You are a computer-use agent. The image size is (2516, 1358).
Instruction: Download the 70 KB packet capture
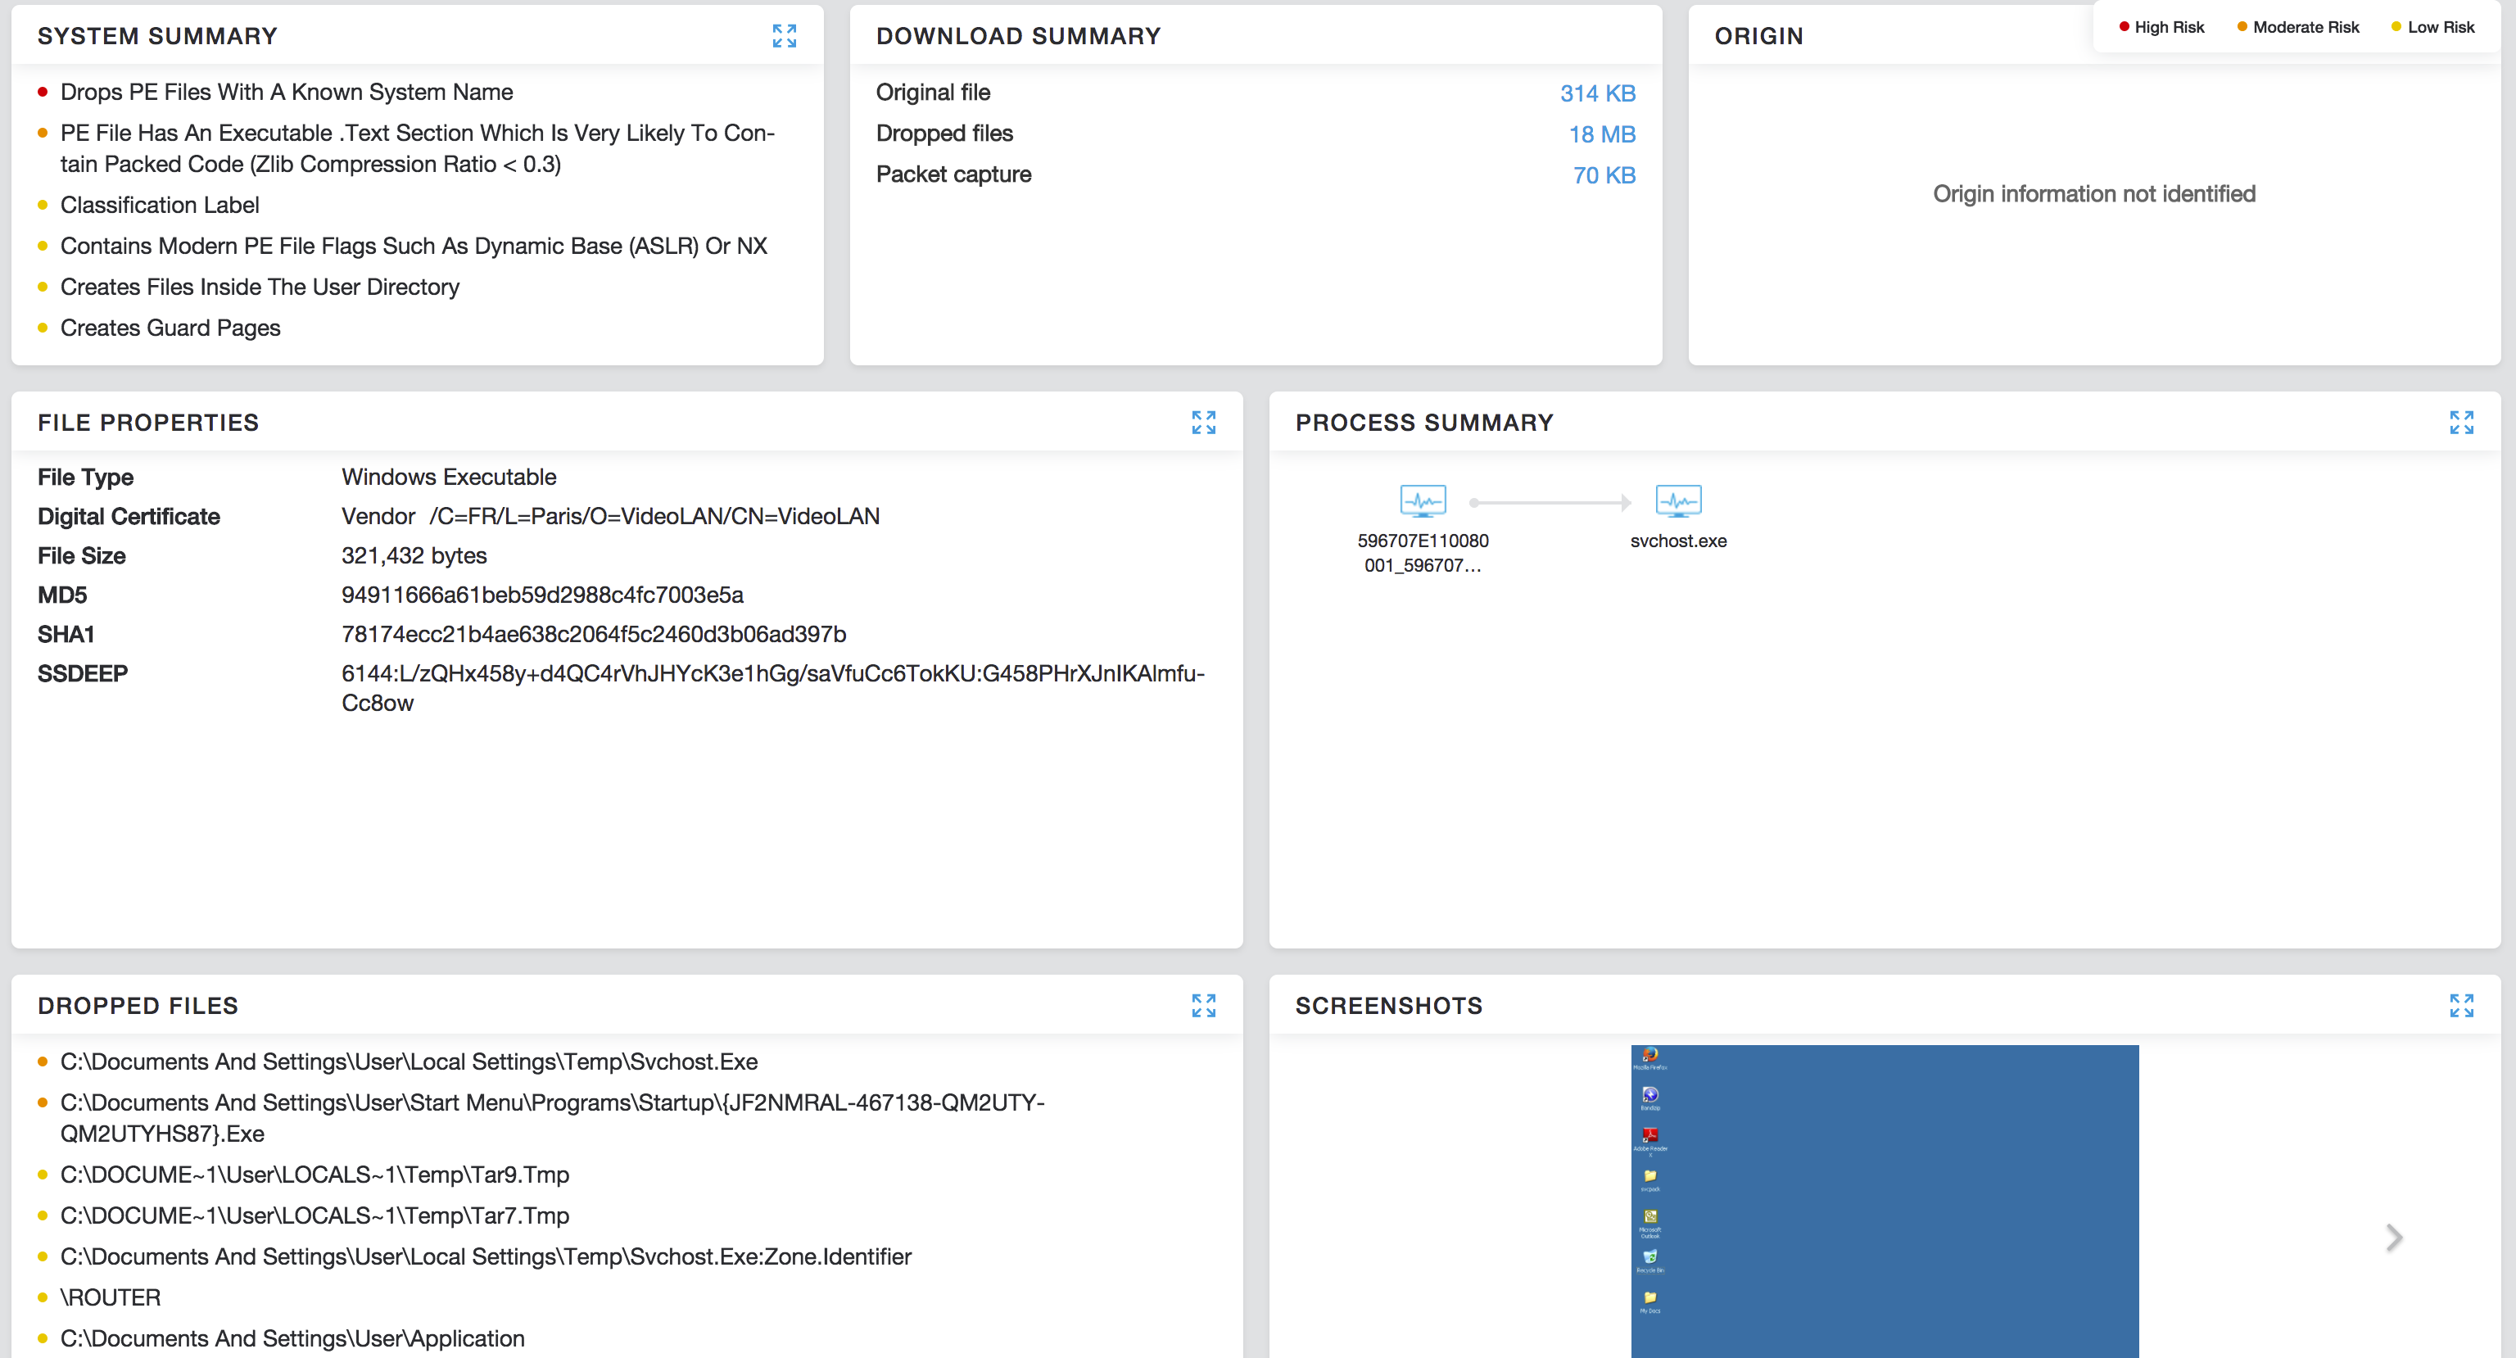[1603, 176]
